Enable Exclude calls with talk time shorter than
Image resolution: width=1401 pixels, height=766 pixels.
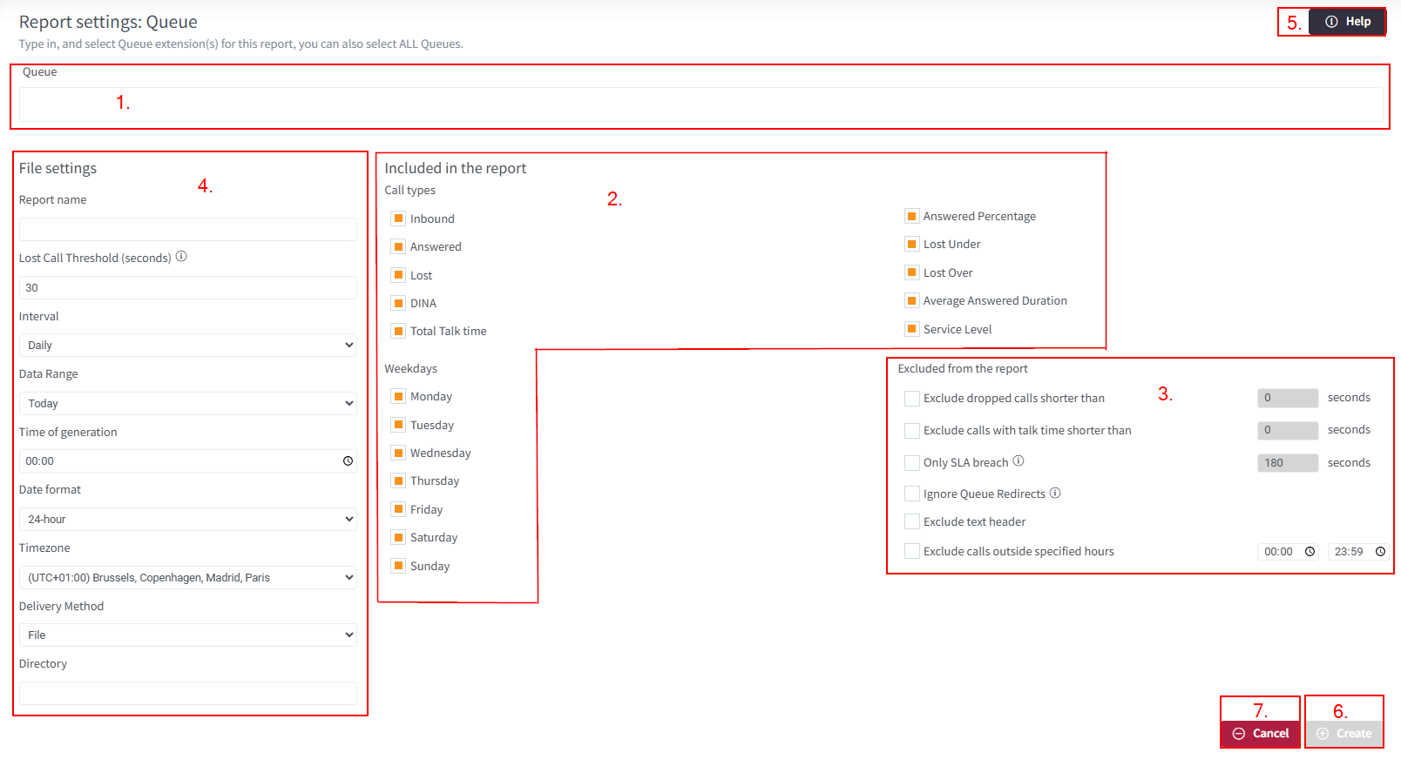(911, 430)
